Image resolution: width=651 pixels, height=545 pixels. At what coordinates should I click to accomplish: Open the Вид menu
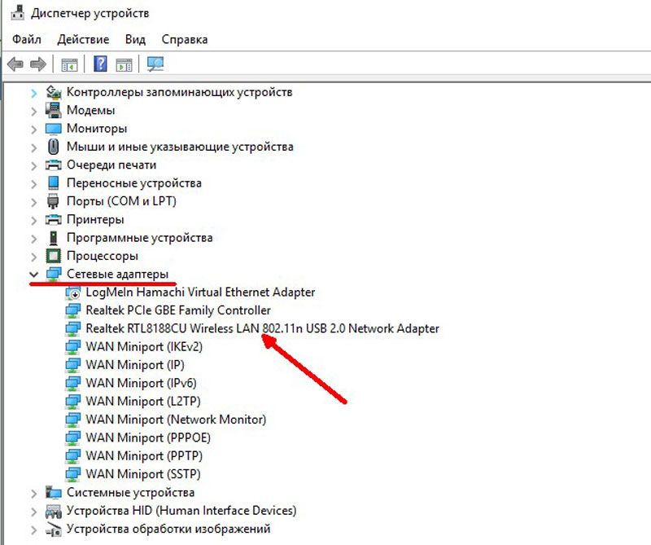click(135, 39)
